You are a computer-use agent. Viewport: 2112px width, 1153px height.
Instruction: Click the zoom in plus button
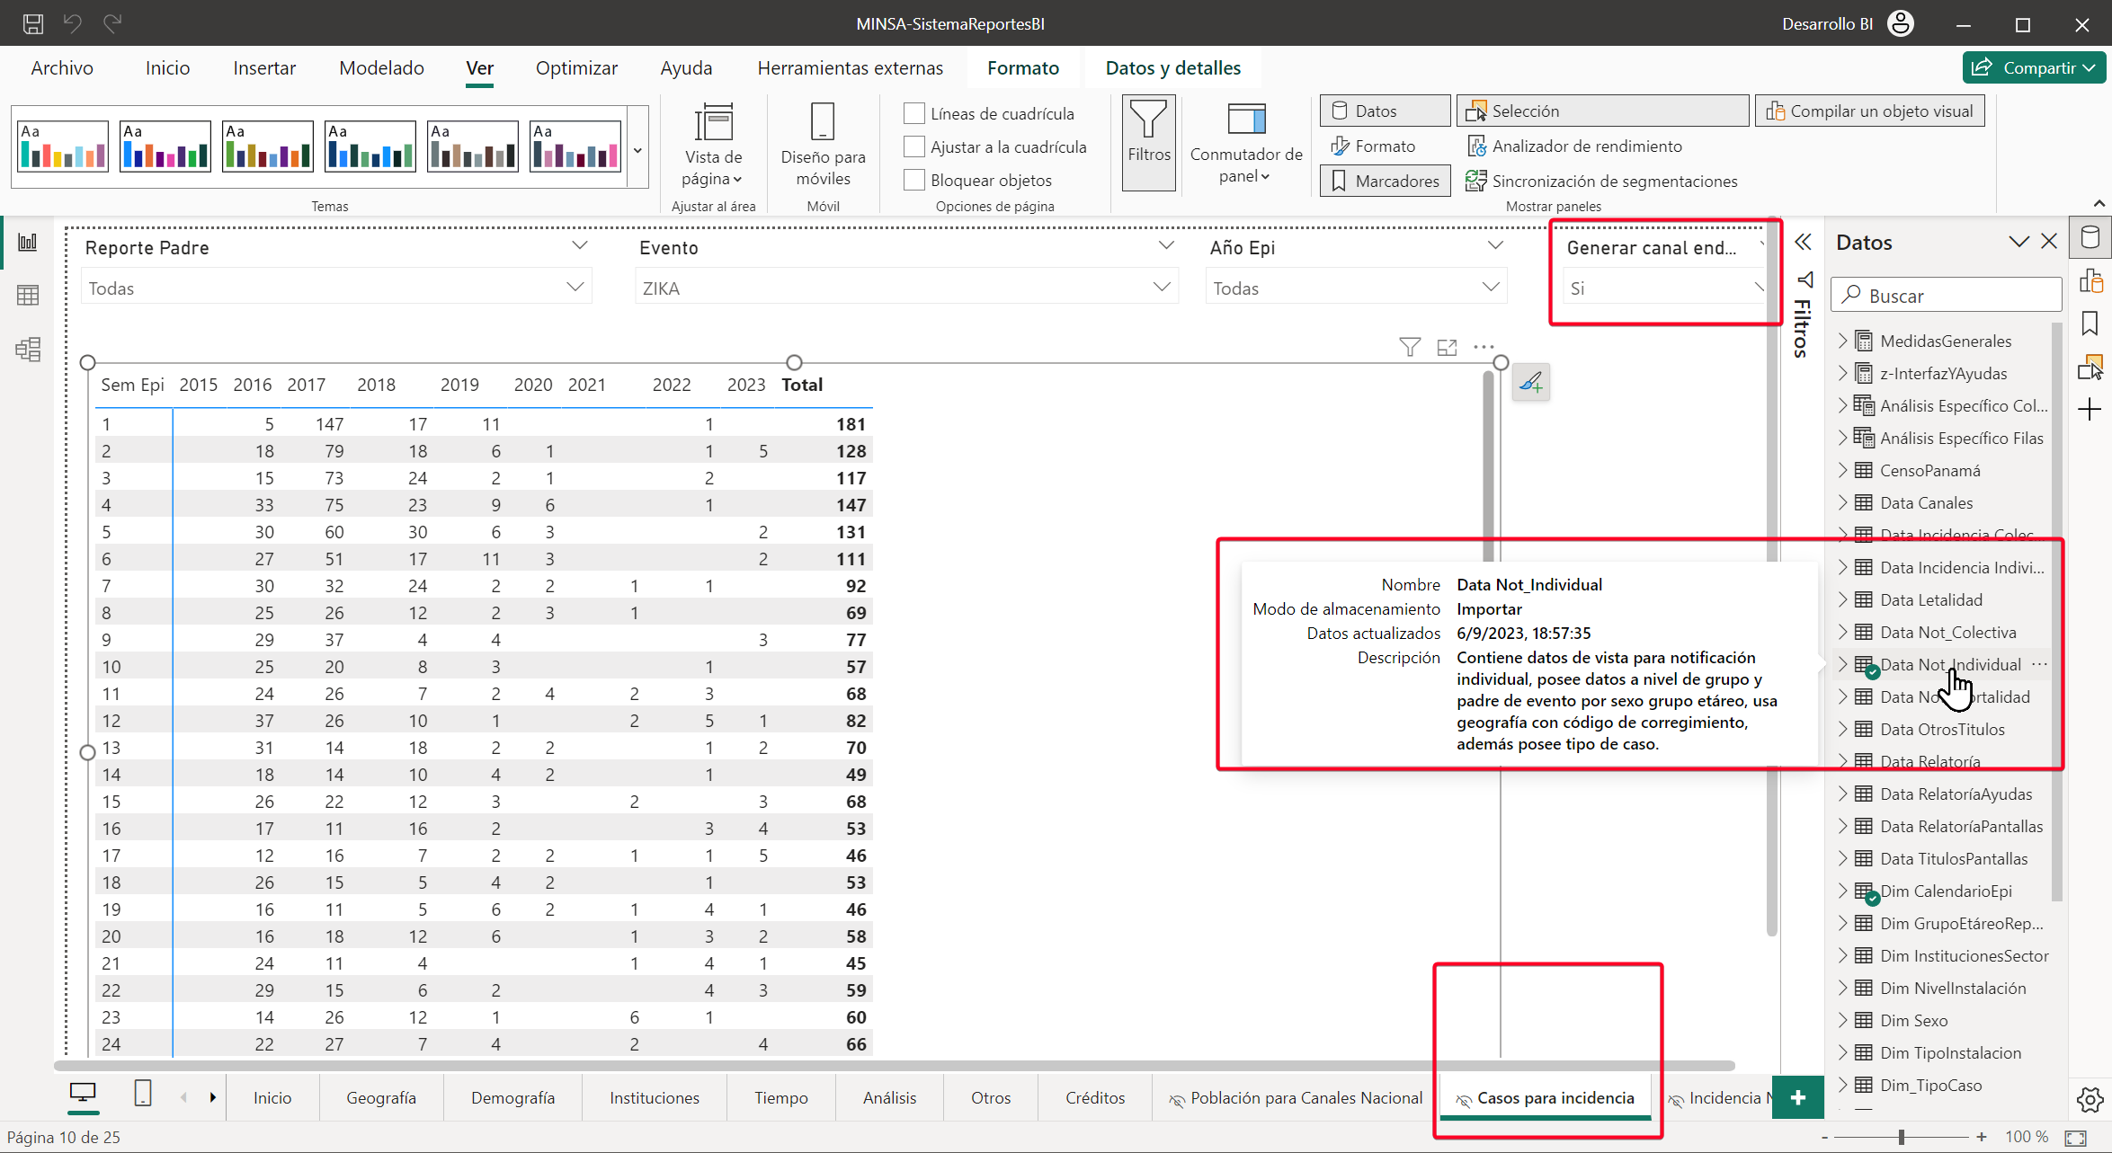(1982, 1137)
